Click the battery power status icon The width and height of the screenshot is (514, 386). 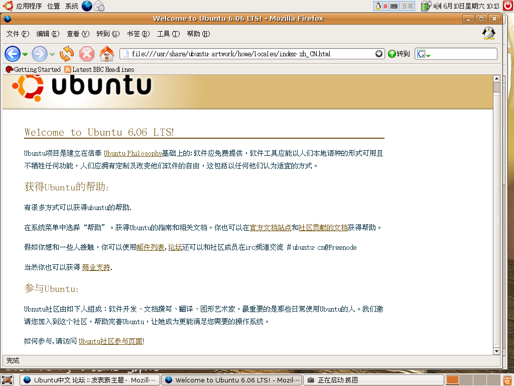click(x=426, y=6)
